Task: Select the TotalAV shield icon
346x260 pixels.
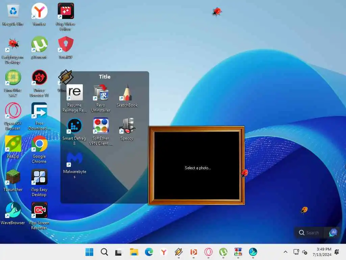Action: tap(66, 44)
